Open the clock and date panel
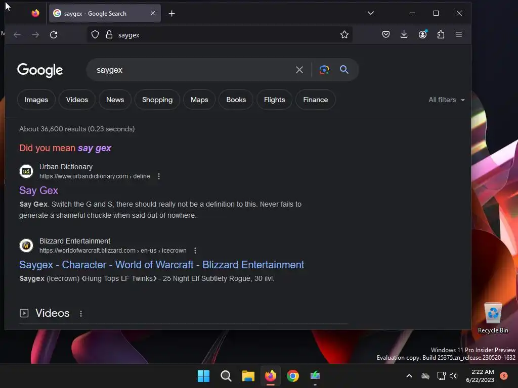Image resolution: width=518 pixels, height=388 pixels. pos(481,376)
